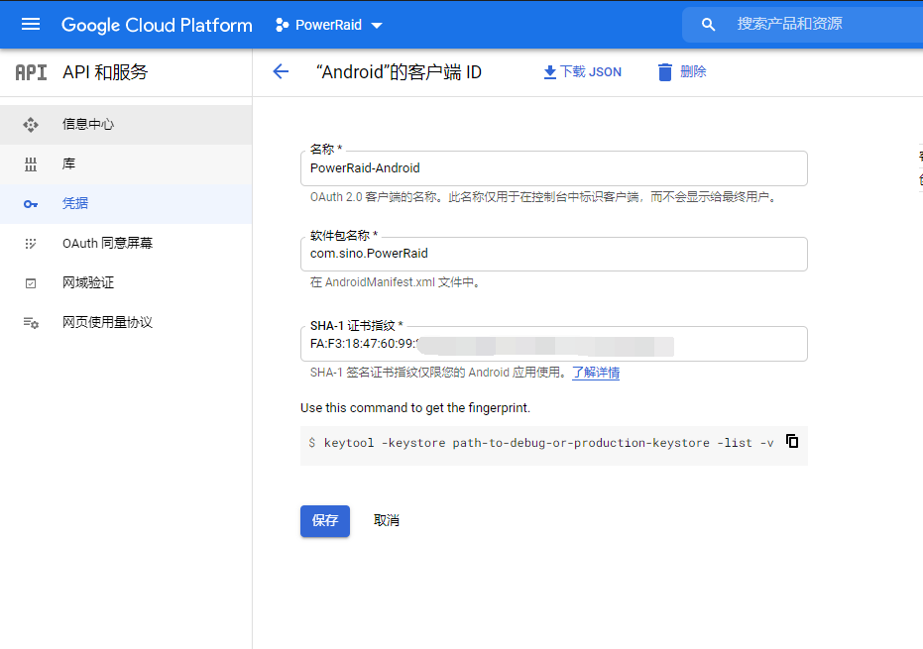Click the SHA-1 证书指纹 input field
923x649 pixels.
[x=554, y=344]
